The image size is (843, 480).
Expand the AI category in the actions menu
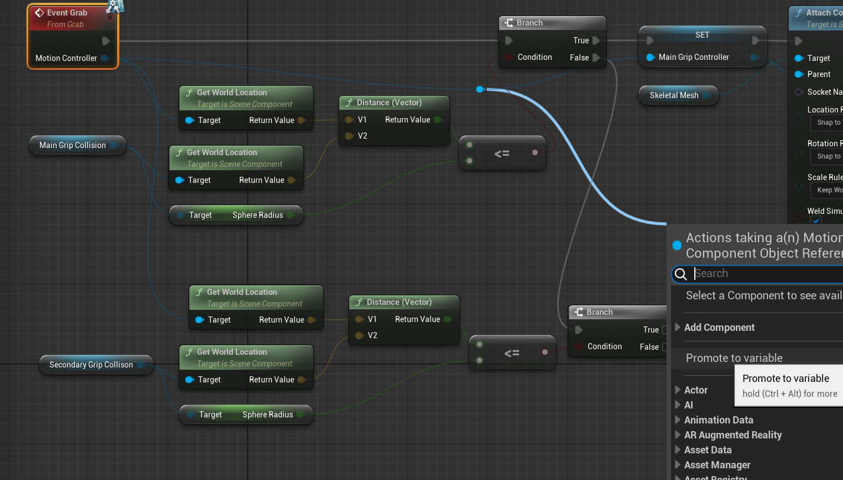tap(678, 405)
